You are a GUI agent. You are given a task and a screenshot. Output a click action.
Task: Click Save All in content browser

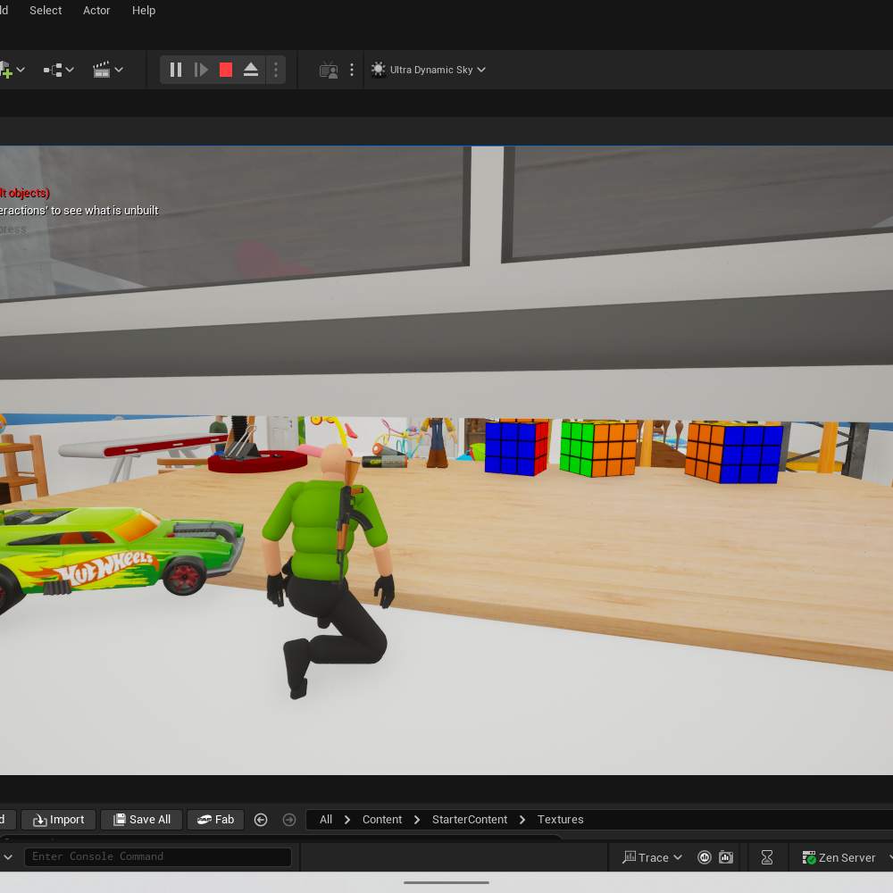click(x=141, y=820)
